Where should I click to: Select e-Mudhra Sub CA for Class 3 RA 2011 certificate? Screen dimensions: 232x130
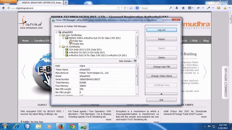point(98,55)
